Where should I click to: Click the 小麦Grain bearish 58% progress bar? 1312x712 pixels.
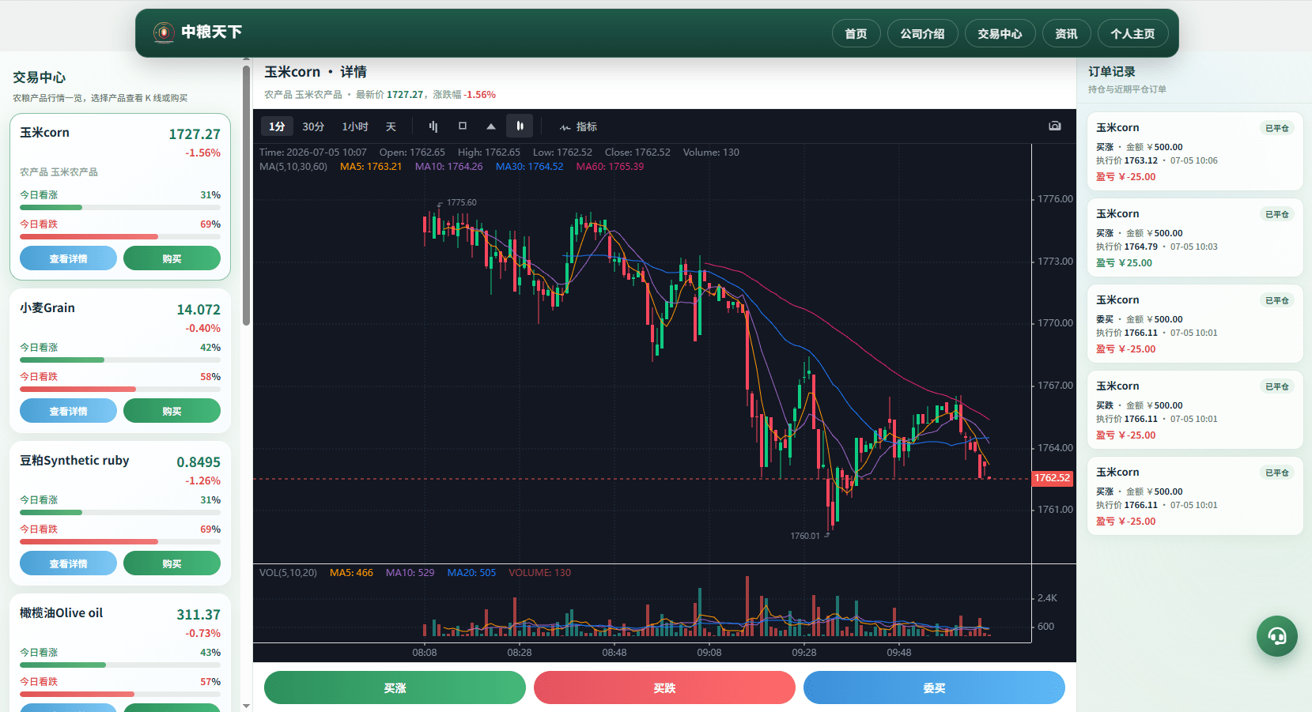[120, 389]
